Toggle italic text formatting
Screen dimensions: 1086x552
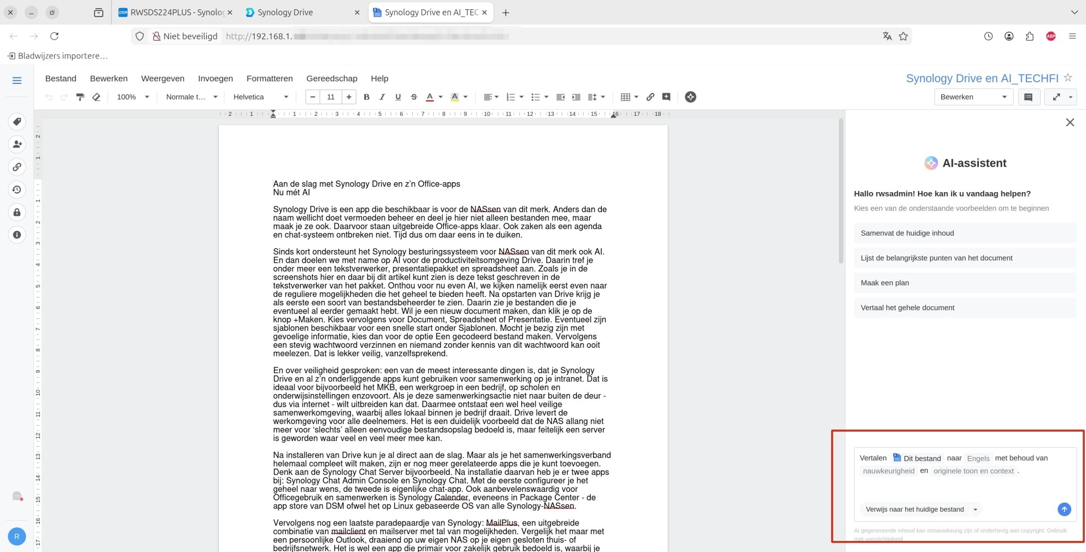tap(382, 97)
